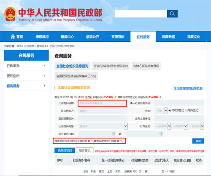
Task: Click the national emblem logo in the header
Action: click(x=10, y=14)
